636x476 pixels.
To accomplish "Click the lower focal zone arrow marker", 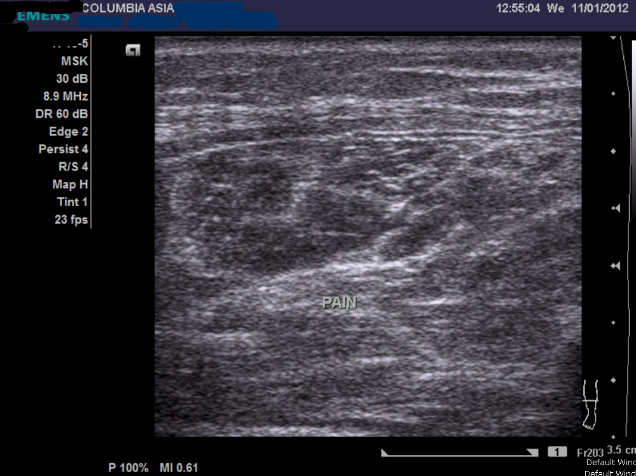I will tap(616, 265).
